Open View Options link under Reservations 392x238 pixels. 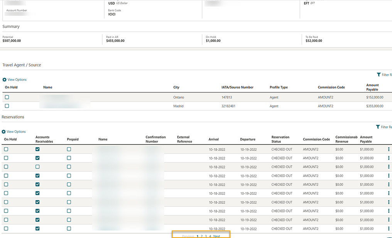click(x=16, y=132)
